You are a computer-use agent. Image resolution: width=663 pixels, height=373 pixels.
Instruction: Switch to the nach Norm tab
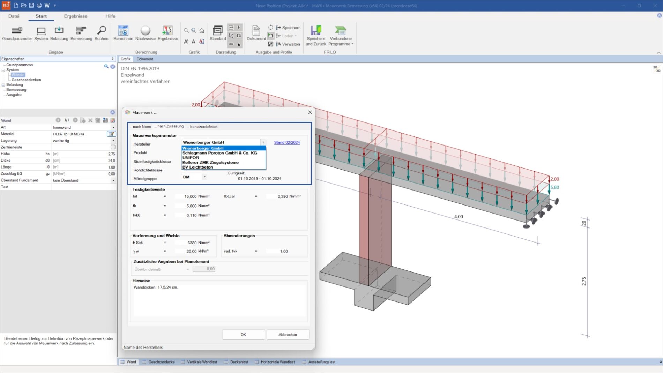(x=141, y=127)
